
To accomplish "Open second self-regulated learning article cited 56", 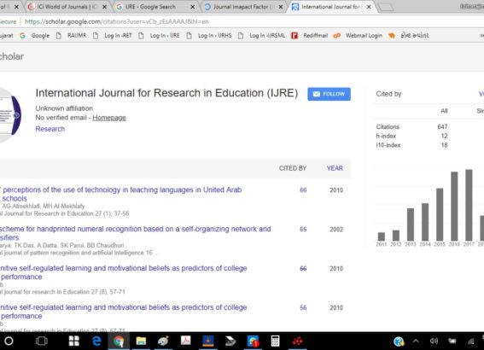I will point(124,312).
